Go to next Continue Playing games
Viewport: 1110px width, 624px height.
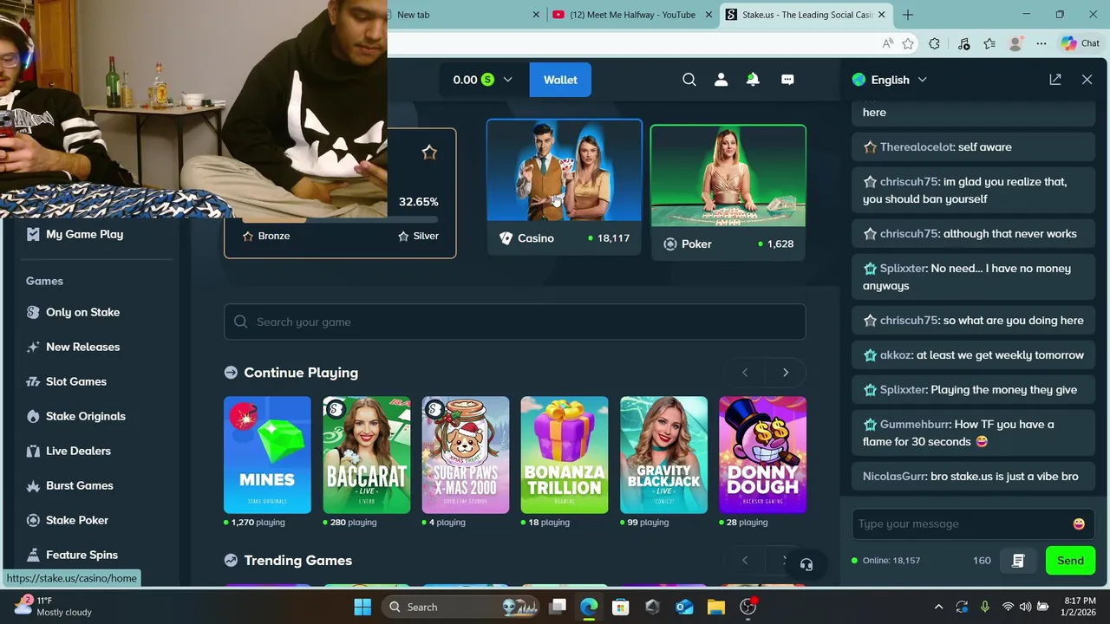click(786, 373)
